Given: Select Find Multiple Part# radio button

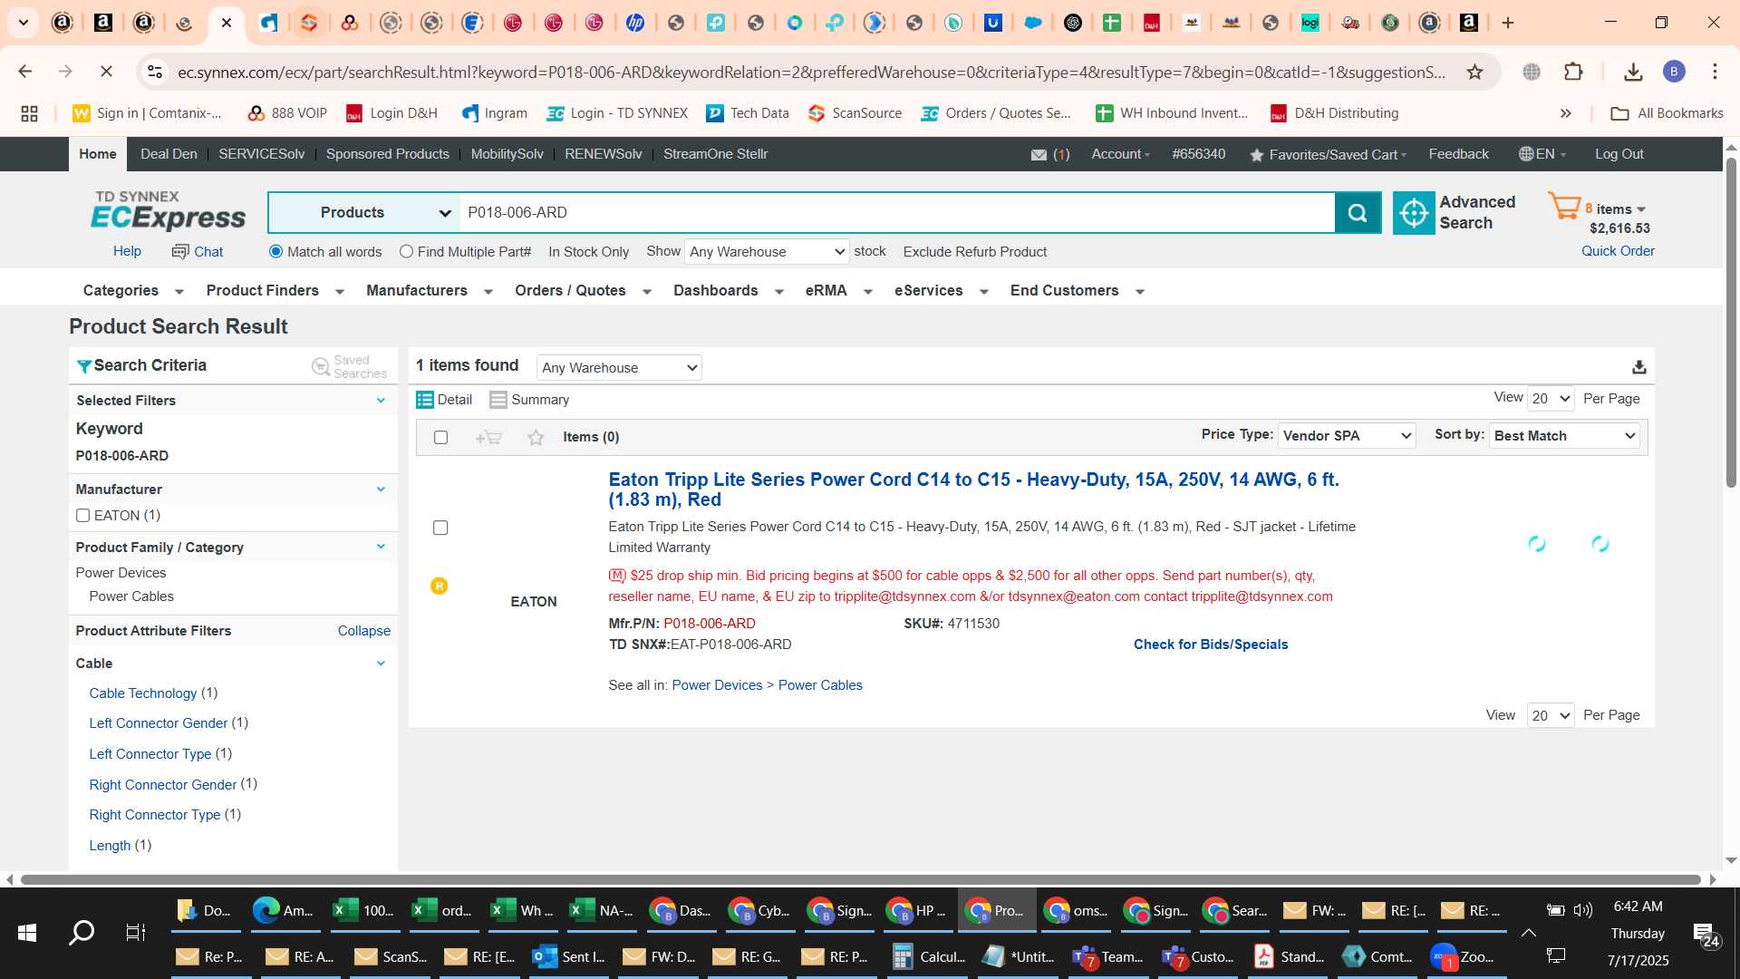Looking at the screenshot, I should pyautogui.click(x=406, y=252).
